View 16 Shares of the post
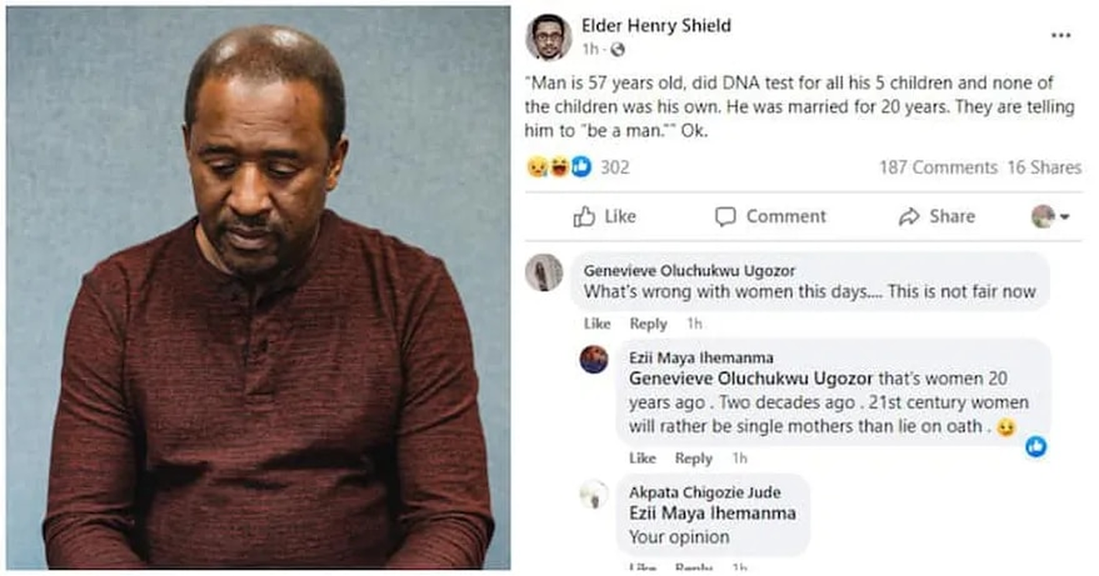The height and width of the screenshot is (576, 1099). [x=1045, y=168]
